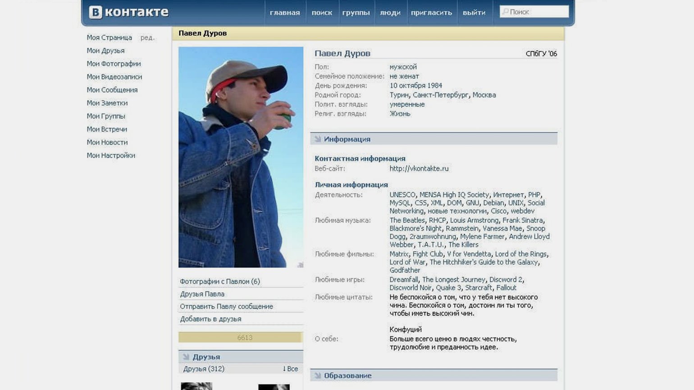Collapse the Друзья section header
Image resolution: width=694 pixels, height=390 pixels.
[241, 357]
